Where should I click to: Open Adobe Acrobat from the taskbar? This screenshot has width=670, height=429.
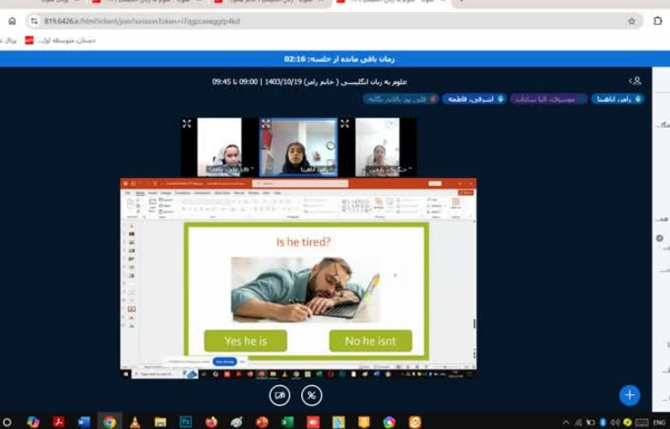coord(59,422)
